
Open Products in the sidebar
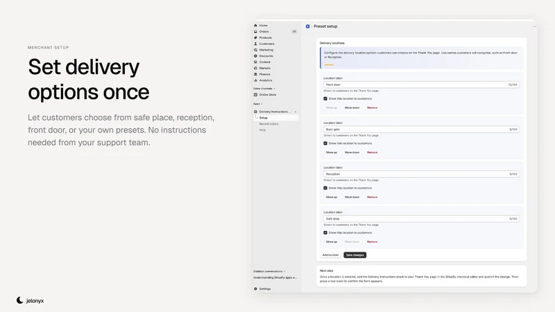pyautogui.click(x=266, y=37)
